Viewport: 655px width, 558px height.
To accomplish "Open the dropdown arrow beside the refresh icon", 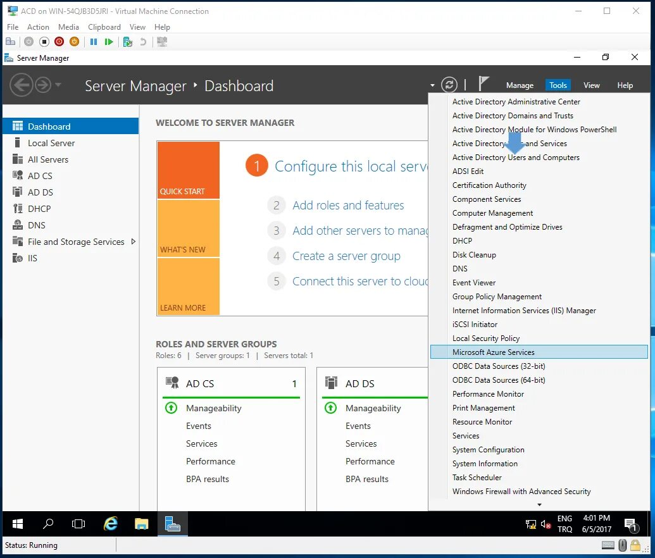I will pyautogui.click(x=433, y=84).
